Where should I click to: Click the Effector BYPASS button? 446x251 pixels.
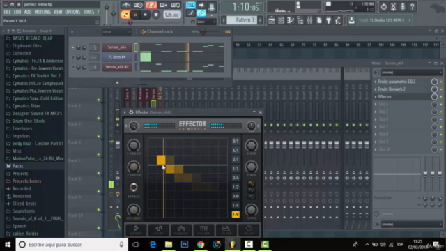133,188
